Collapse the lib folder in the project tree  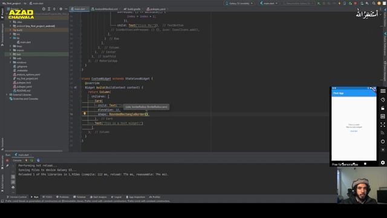10,38
